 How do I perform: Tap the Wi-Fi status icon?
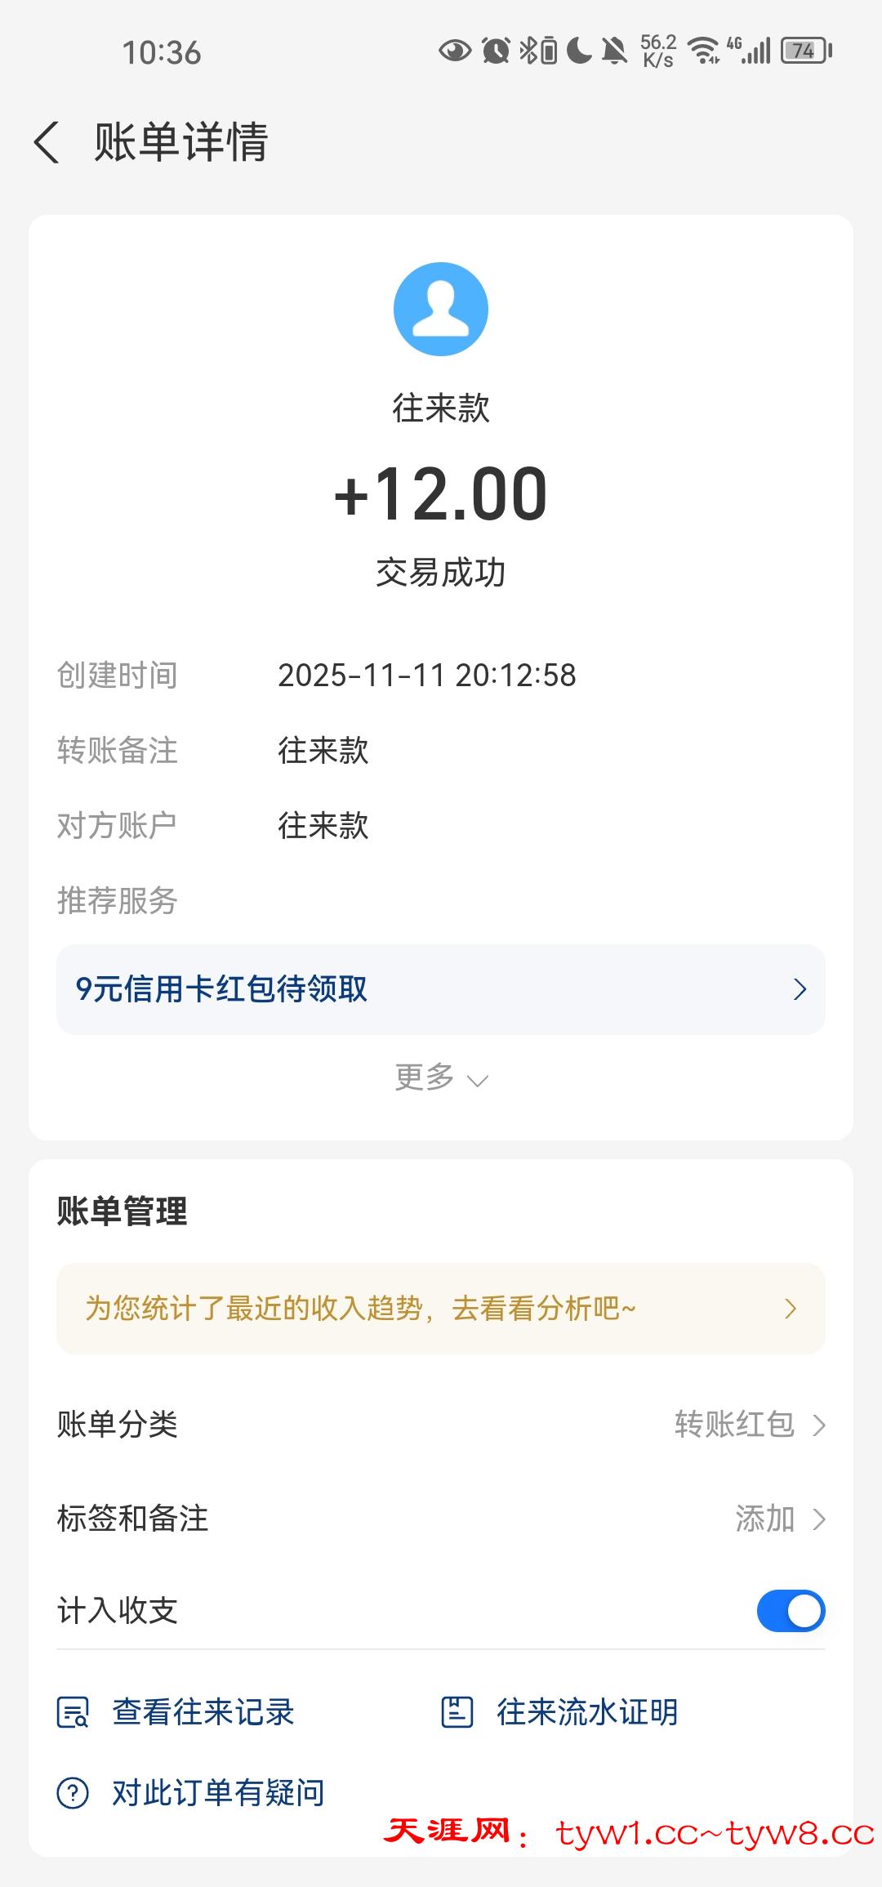click(702, 51)
